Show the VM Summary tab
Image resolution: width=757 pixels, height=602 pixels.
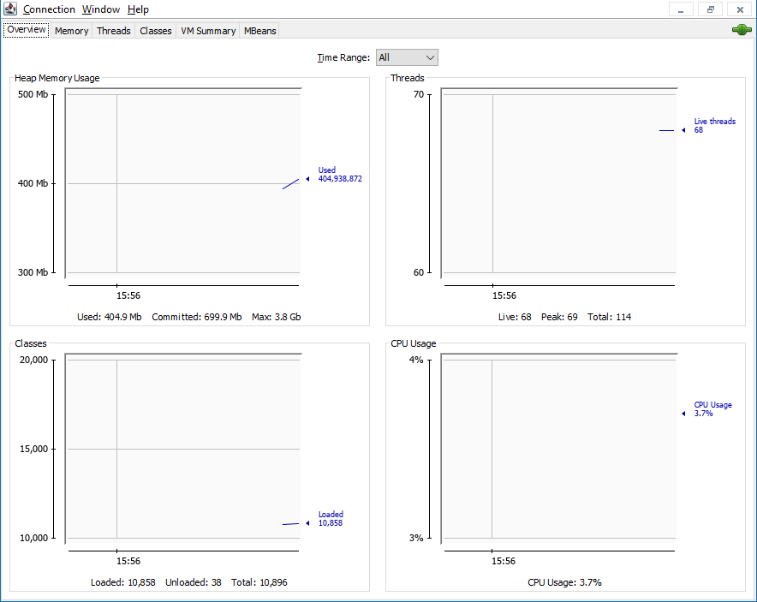(208, 31)
